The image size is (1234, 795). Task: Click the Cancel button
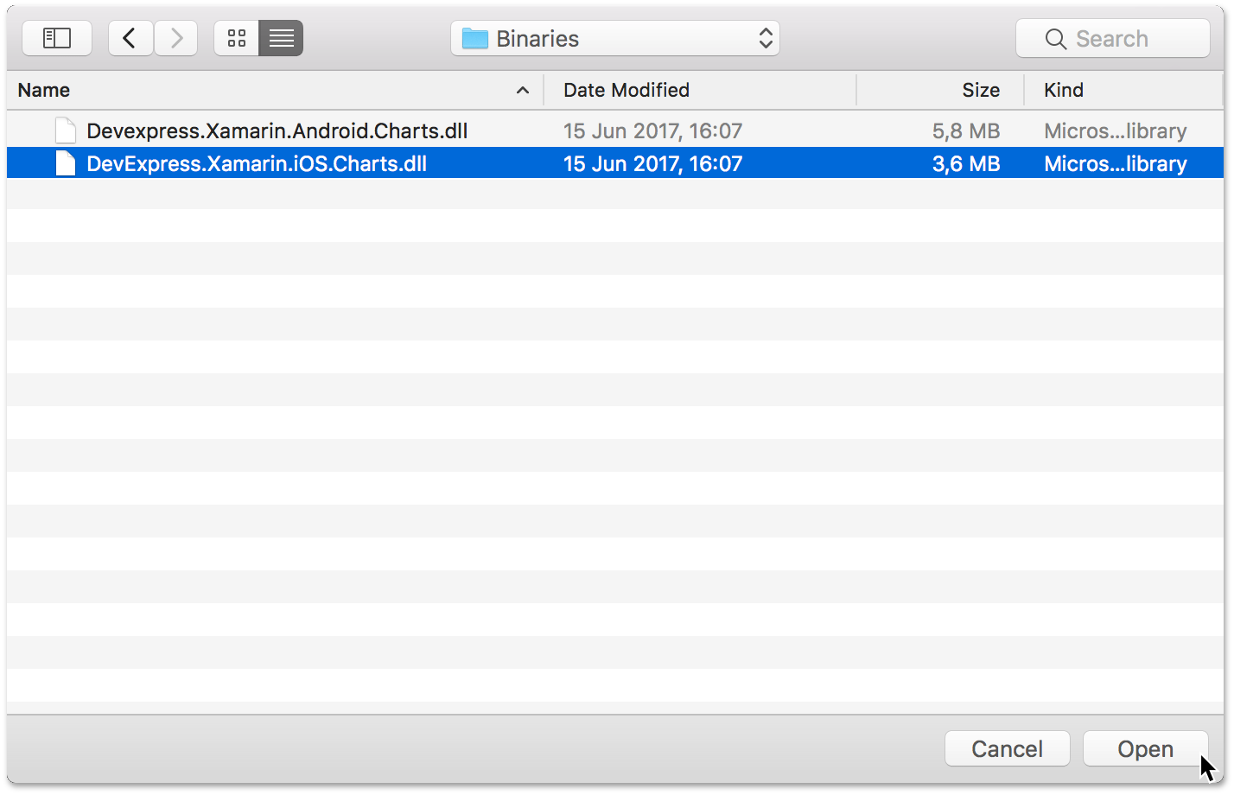1007,748
